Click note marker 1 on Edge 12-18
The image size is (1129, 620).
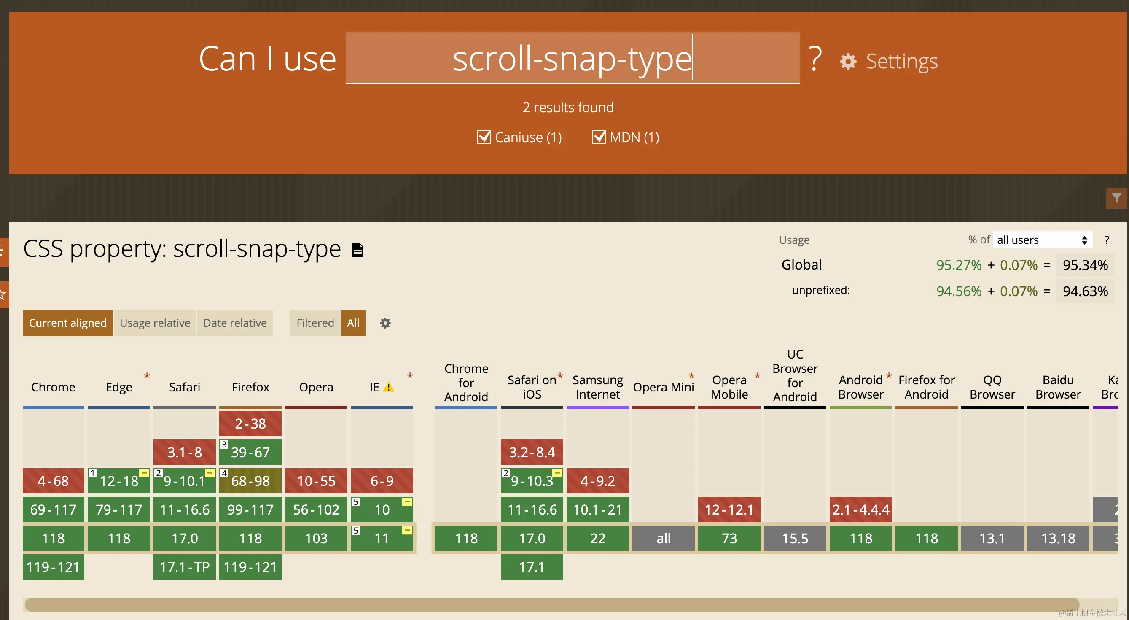click(x=92, y=473)
